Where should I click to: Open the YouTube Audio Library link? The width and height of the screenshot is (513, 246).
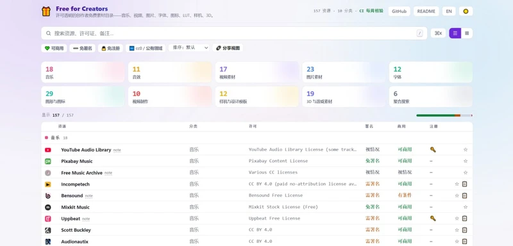[x=86, y=150]
